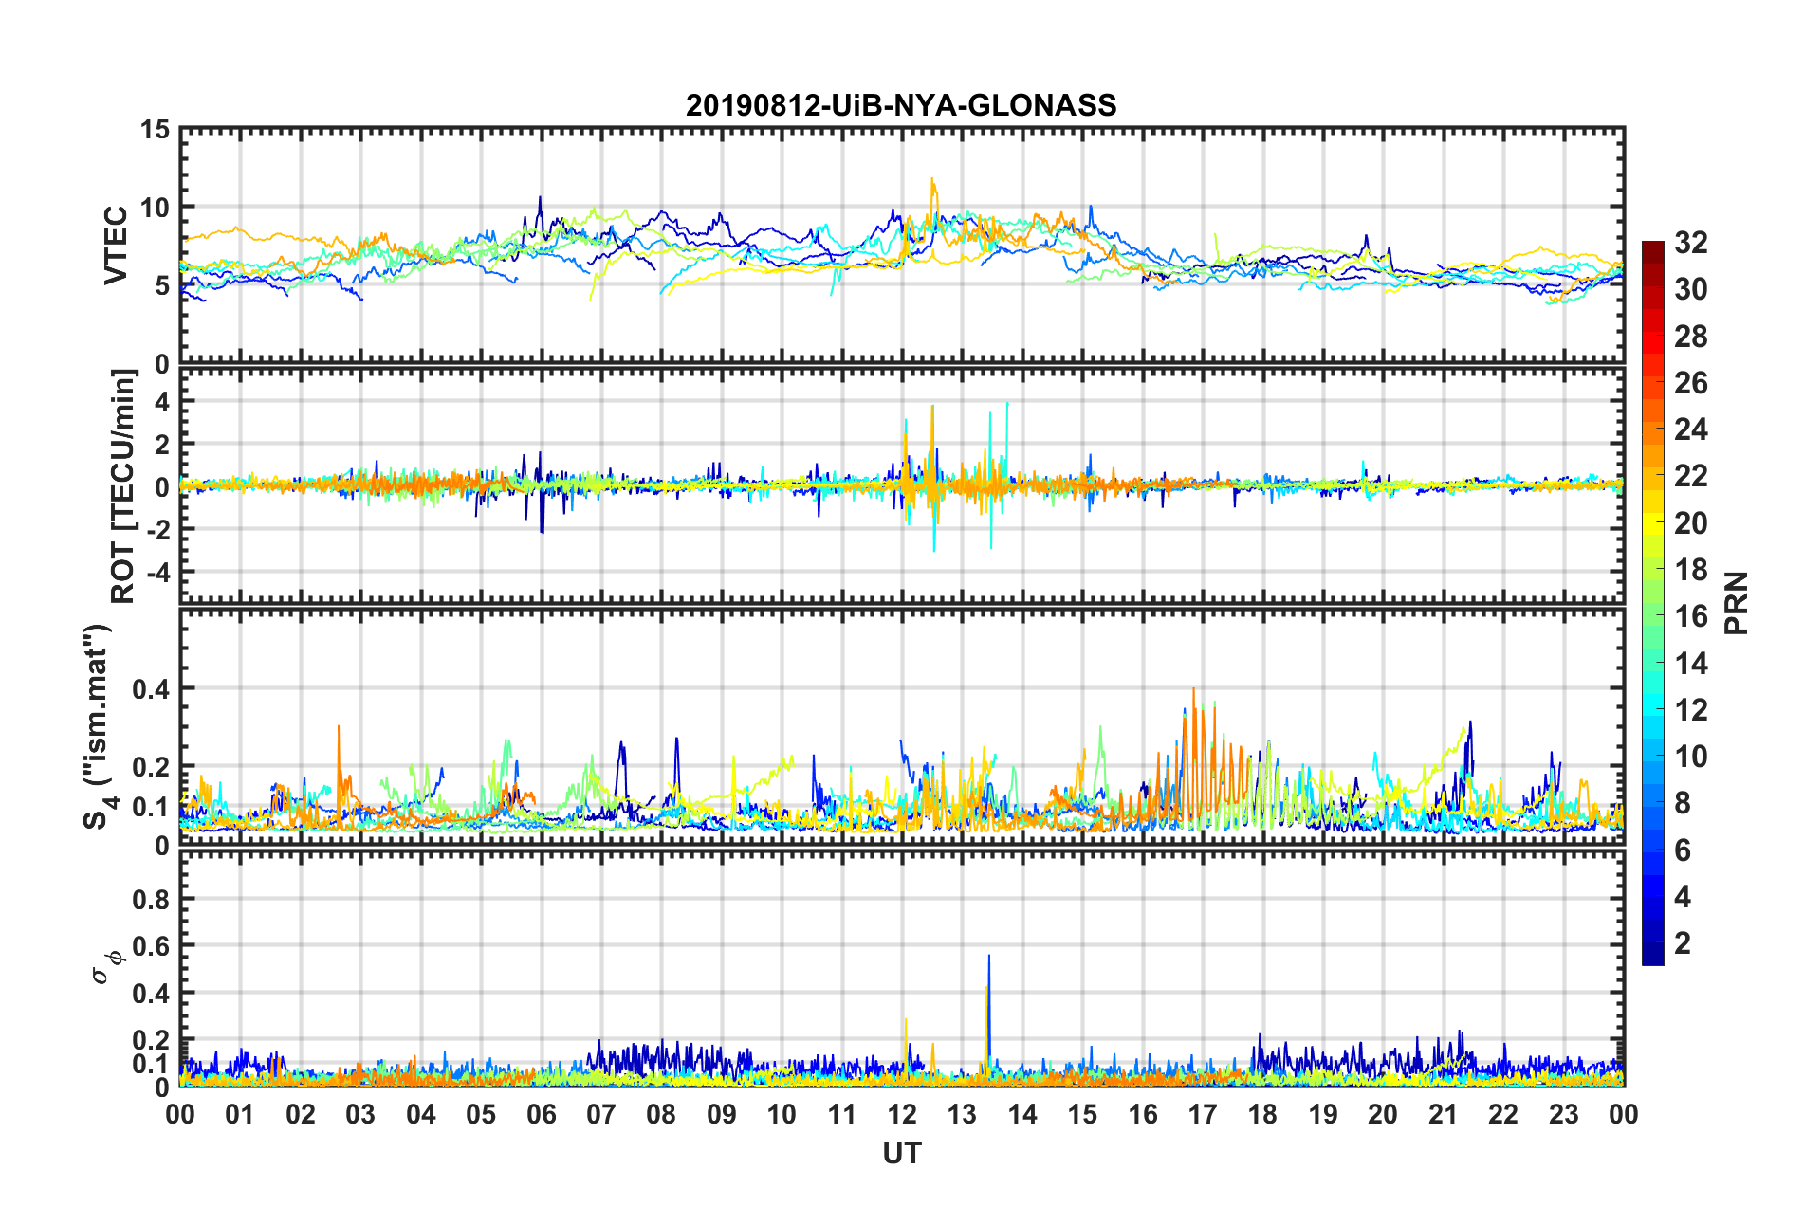Click the colorbar tick labeled 18

point(1691,570)
